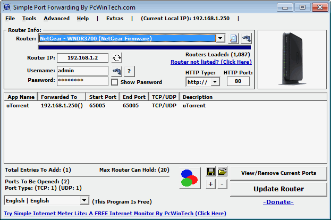Maximize the Simple Port Forwarding window
Viewport: 331px width, 220px height.
(302, 7)
